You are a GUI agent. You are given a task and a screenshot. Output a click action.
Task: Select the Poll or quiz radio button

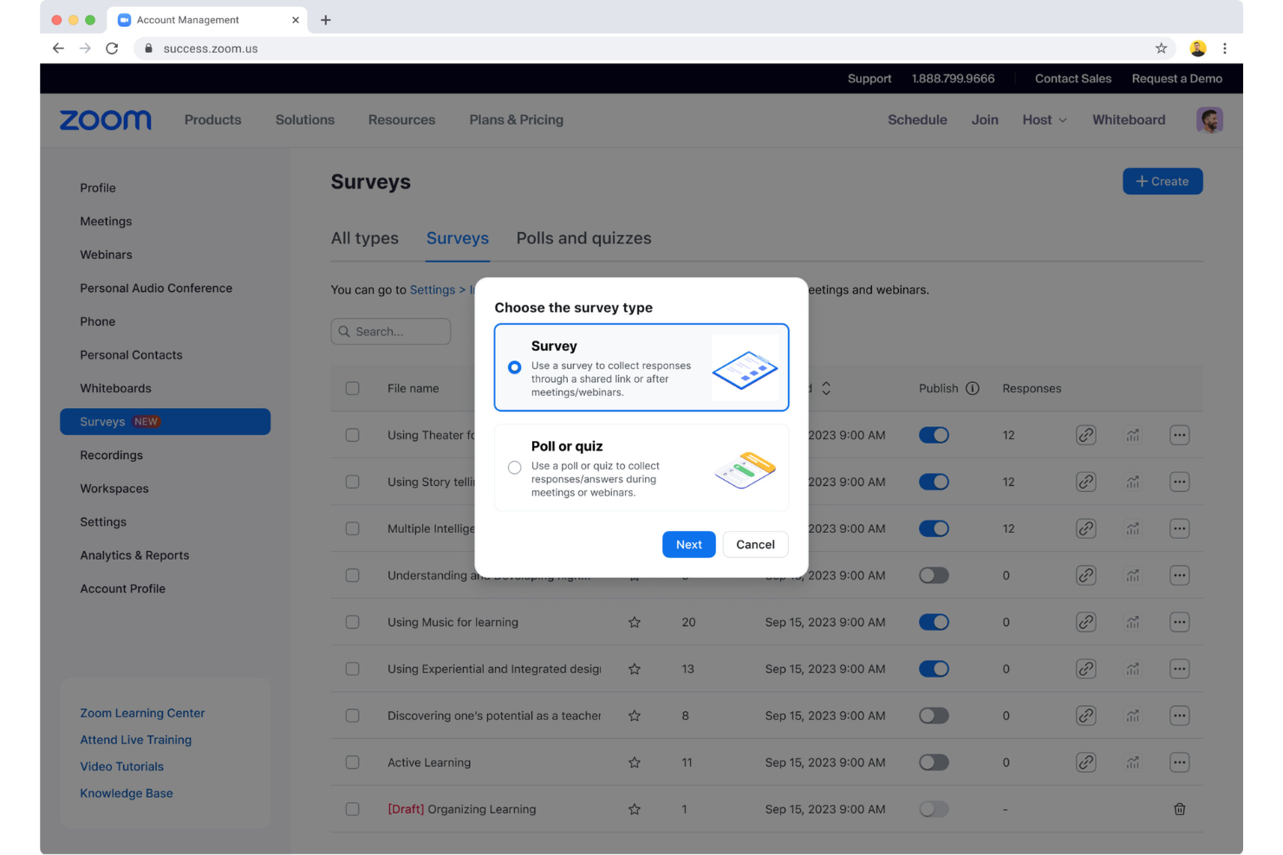(x=514, y=466)
